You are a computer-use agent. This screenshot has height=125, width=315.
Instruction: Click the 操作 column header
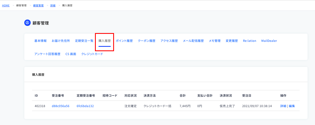click(x=283, y=96)
